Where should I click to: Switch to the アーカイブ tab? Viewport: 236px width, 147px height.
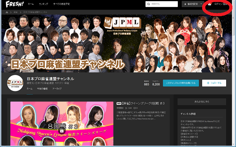[x=57, y=89]
